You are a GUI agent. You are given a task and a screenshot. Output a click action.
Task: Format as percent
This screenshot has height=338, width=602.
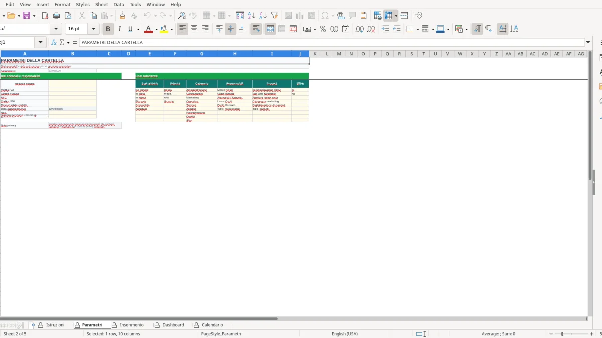pyautogui.click(x=323, y=29)
